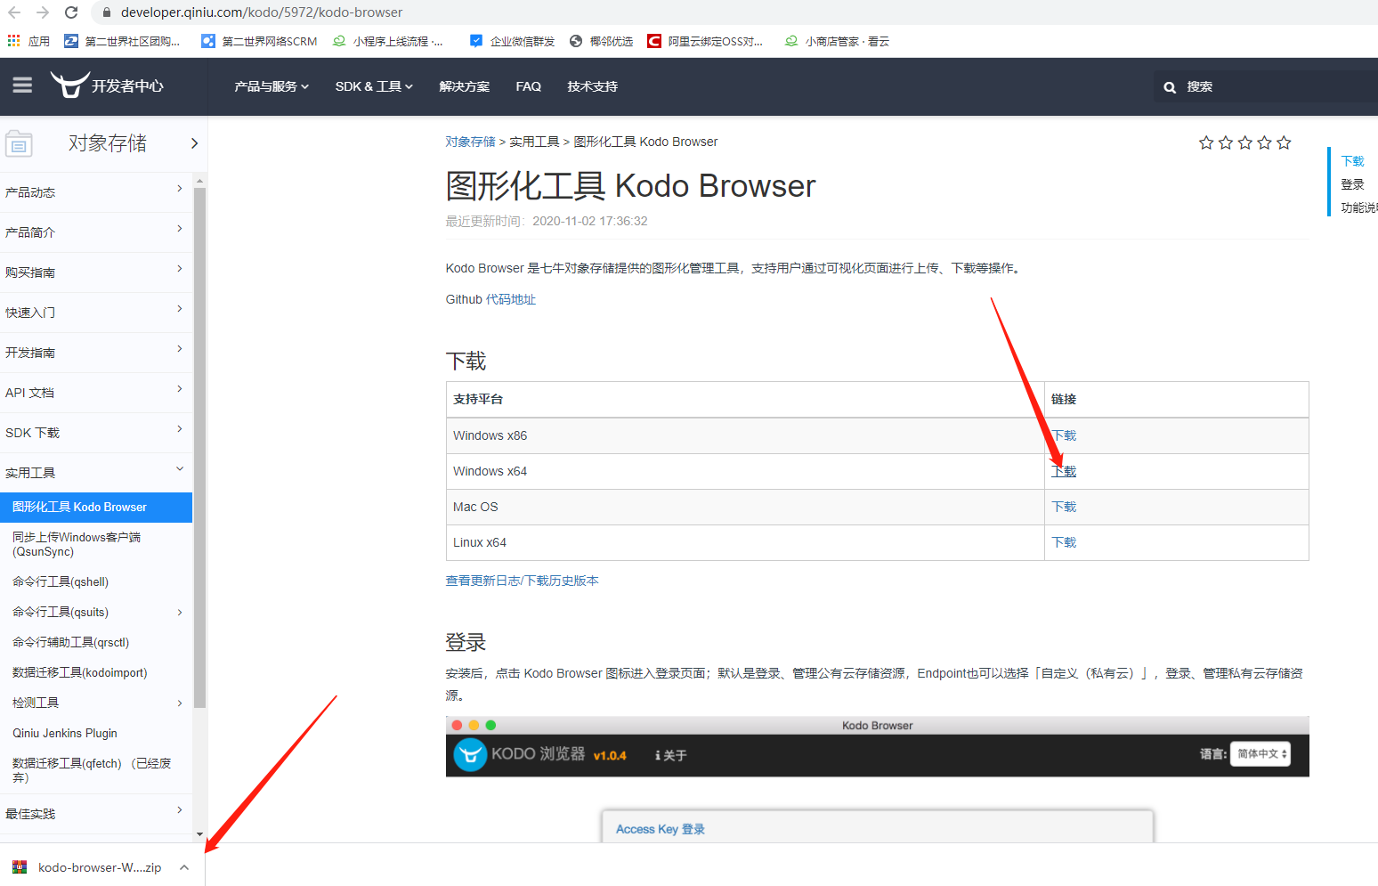The image size is (1378, 886).
Task: Open 椰邻优选 bookmark
Action: pyautogui.click(x=601, y=41)
